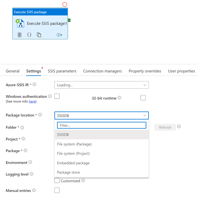Show info tooltip for Azure-SSIS IR
Viewport: 198px width, 197px height.
34,85
